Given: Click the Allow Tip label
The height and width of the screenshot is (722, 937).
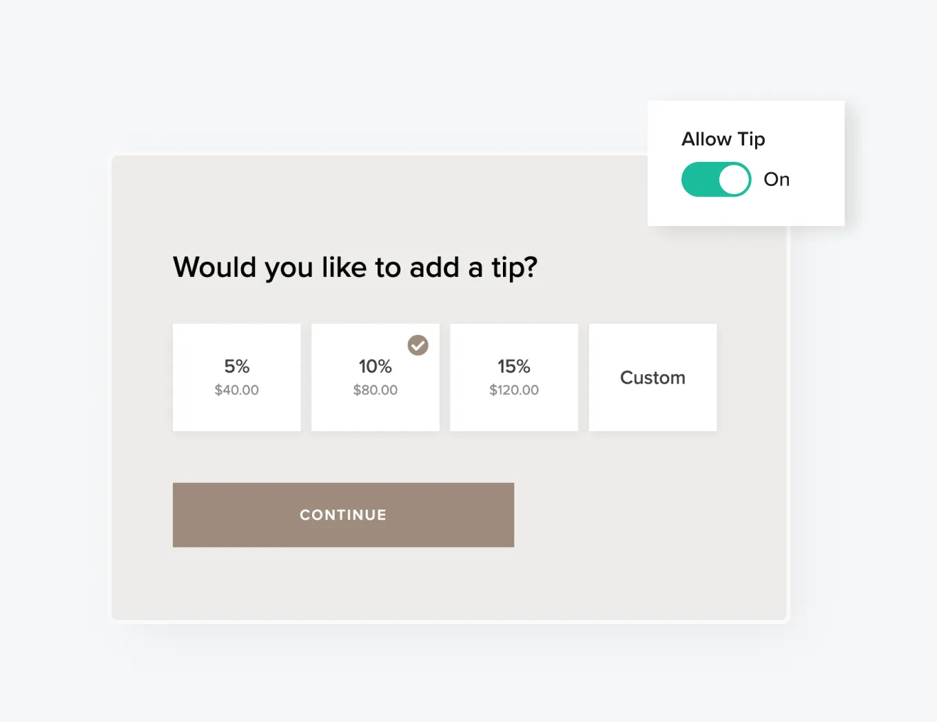Looking at the screenshot, I should [723, 138].
